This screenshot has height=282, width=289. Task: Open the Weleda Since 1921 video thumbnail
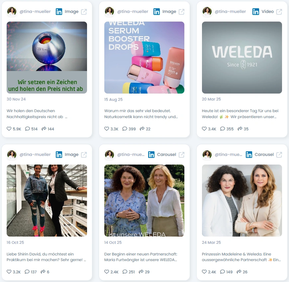coord(242,57)
